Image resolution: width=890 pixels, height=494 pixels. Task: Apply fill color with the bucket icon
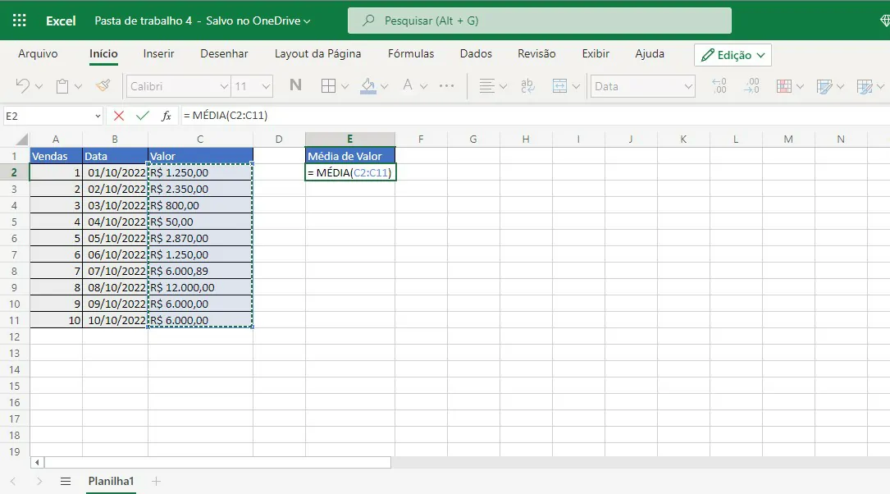pos(367,85)
